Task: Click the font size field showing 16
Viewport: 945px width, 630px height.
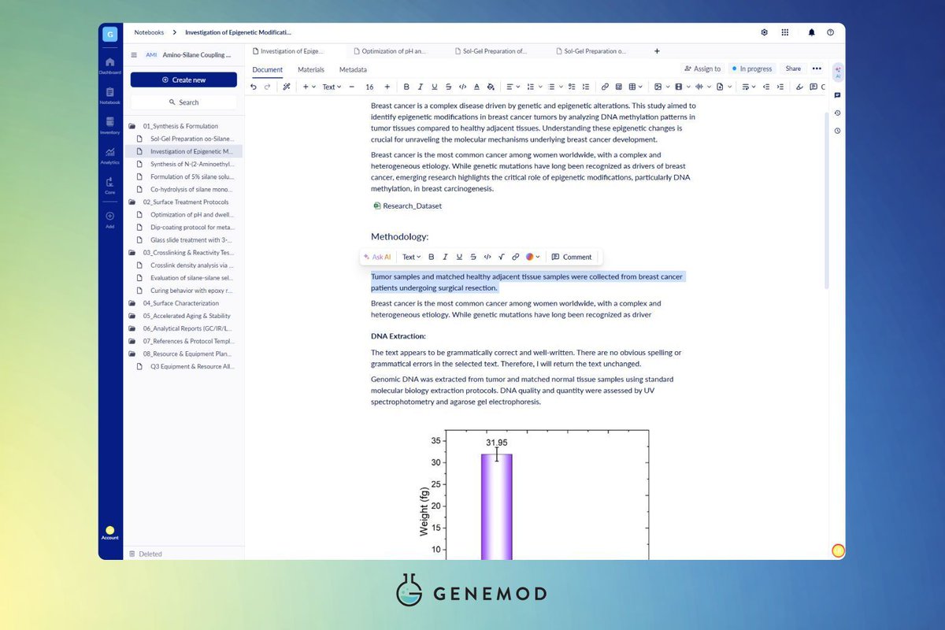Action: click(x=369, y=87)
